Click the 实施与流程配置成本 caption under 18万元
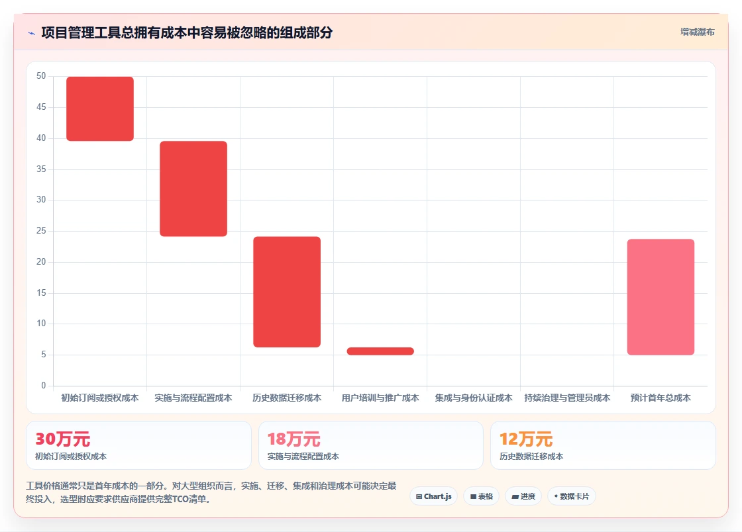 pyautogui.click(x=303, y=457)
